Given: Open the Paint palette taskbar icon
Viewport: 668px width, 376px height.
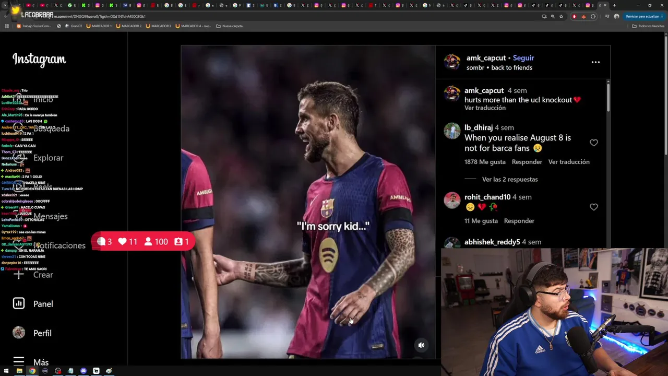Looking at the screenshot, I should tap(109, 371).
